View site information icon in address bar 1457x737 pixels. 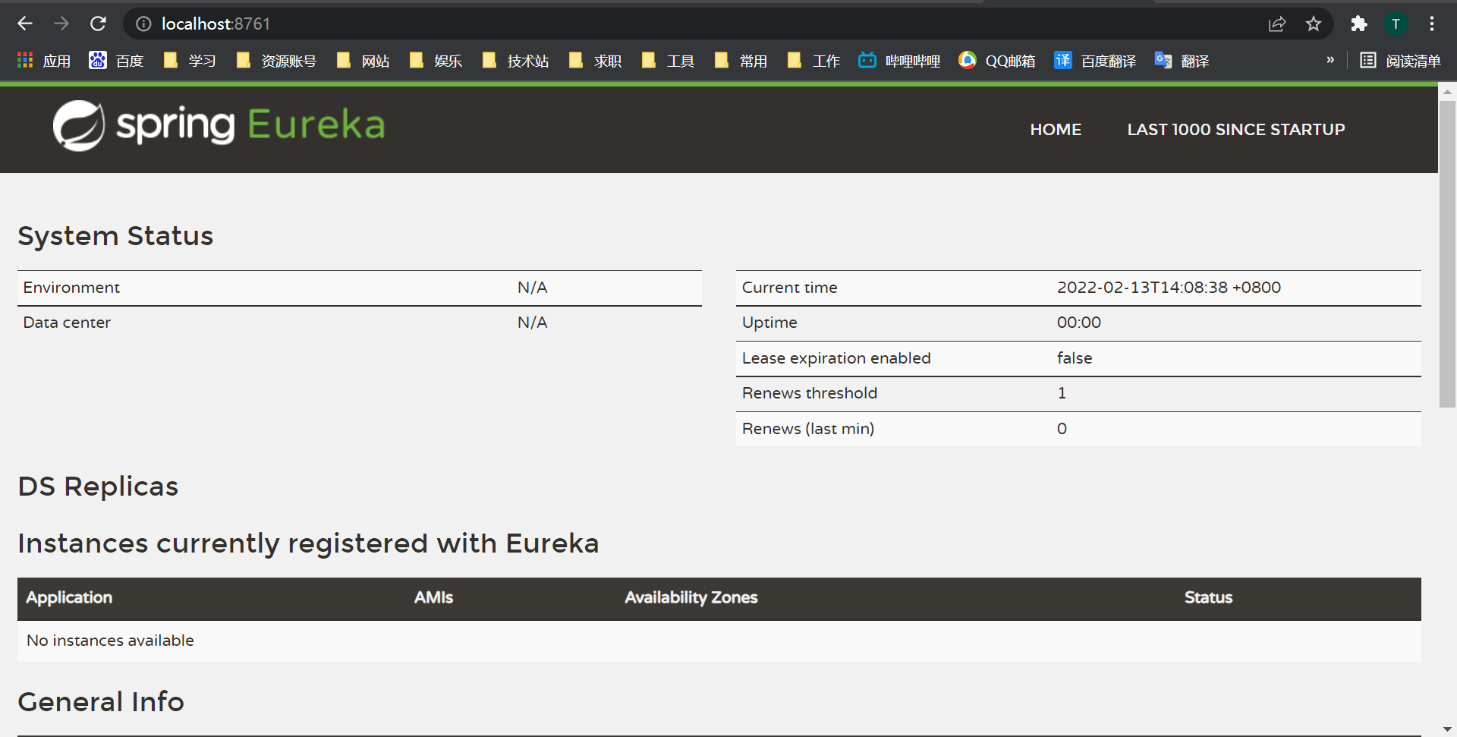tap(143, 24)
